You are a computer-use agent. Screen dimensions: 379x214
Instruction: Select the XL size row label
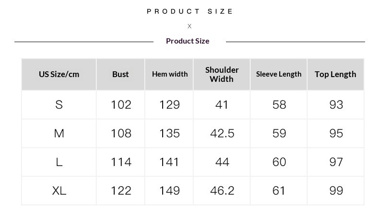(x=59, y=191)
